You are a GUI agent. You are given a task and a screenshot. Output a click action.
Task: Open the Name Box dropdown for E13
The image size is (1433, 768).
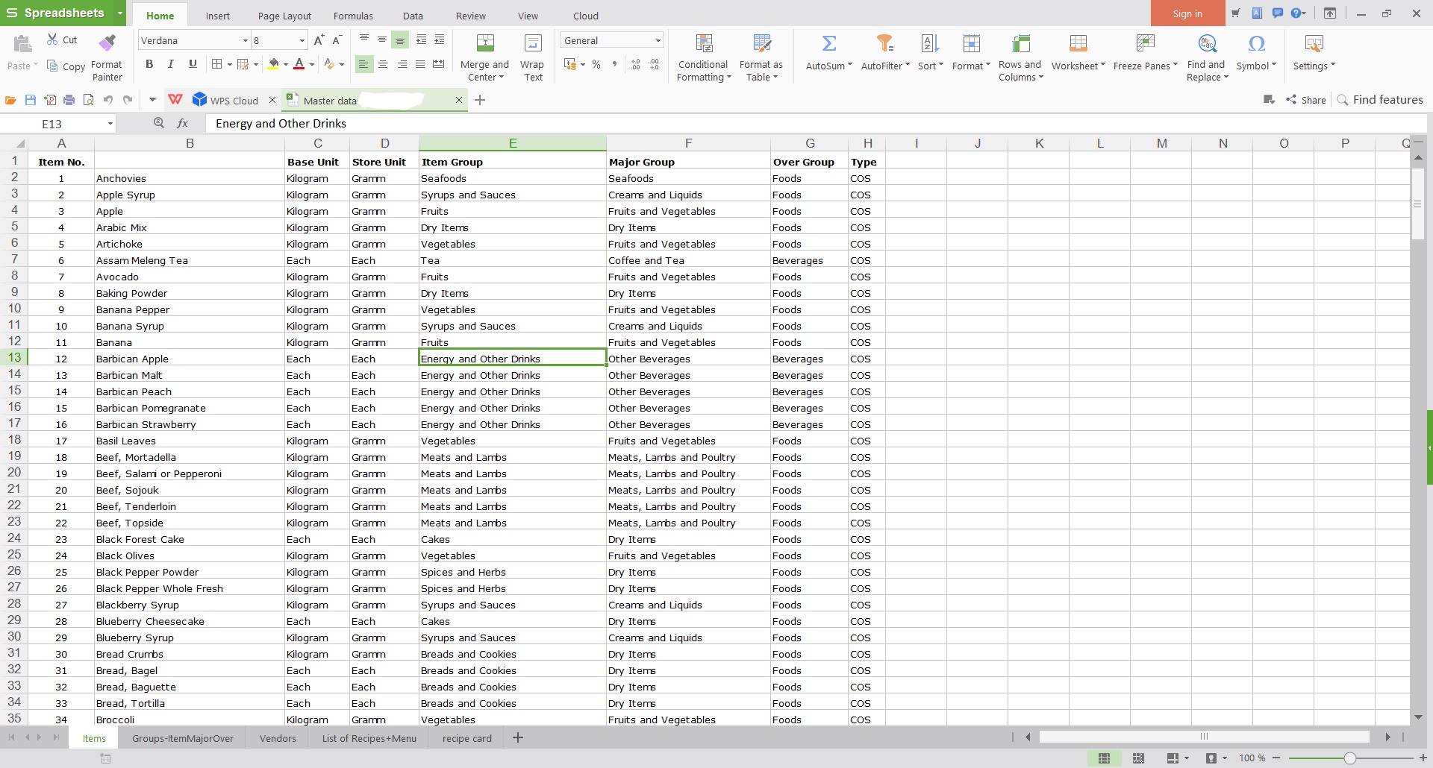(110, 124)
